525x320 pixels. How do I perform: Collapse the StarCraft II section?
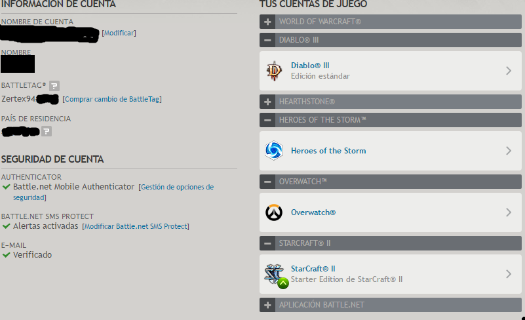(267, 243)
